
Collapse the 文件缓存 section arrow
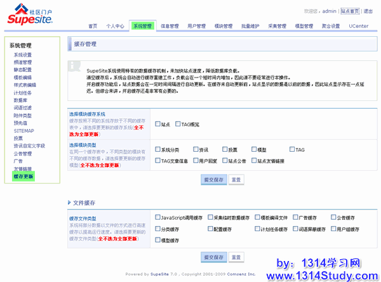click(69, 203)
